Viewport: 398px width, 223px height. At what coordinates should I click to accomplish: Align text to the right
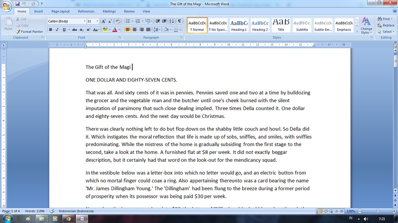pyautogui.click(x=141, y=30)
